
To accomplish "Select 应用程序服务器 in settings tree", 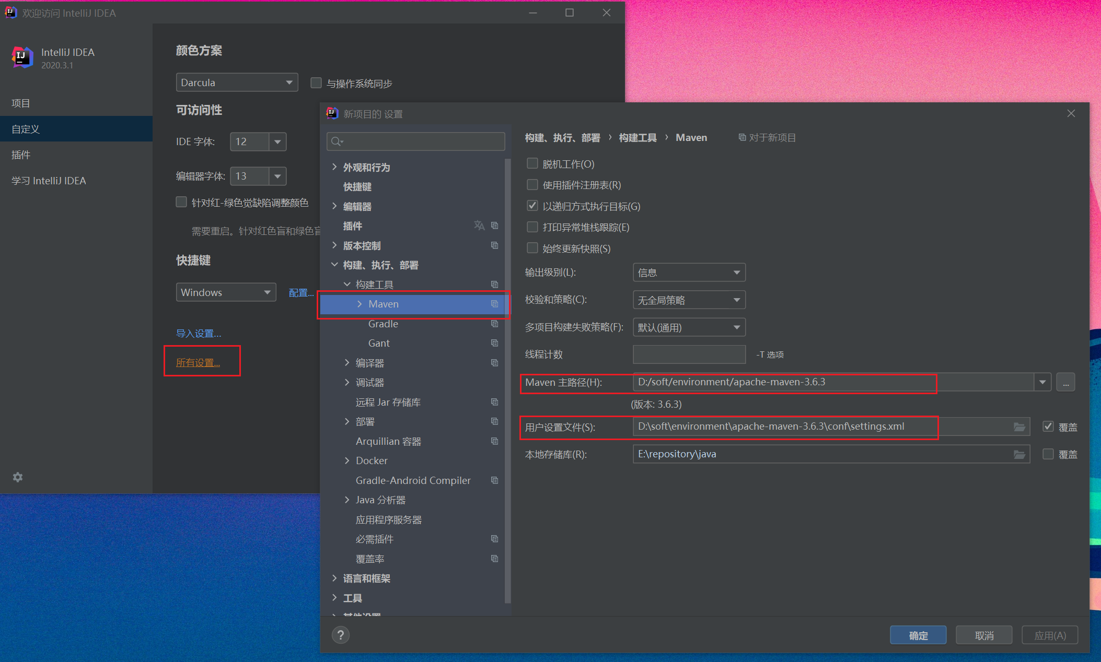I will [388, 519].
